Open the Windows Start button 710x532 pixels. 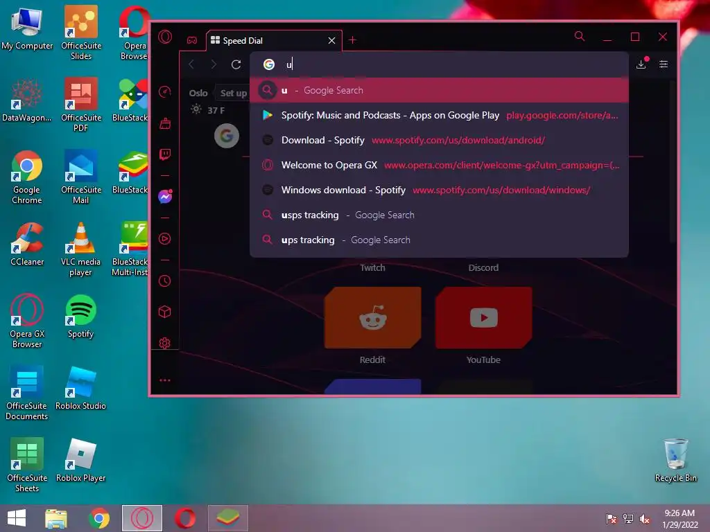17,518
